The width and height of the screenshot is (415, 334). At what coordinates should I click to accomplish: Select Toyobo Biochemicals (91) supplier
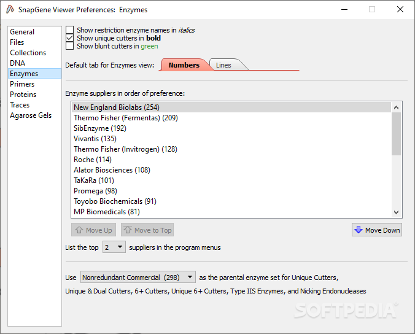click(x=231, y=201)
